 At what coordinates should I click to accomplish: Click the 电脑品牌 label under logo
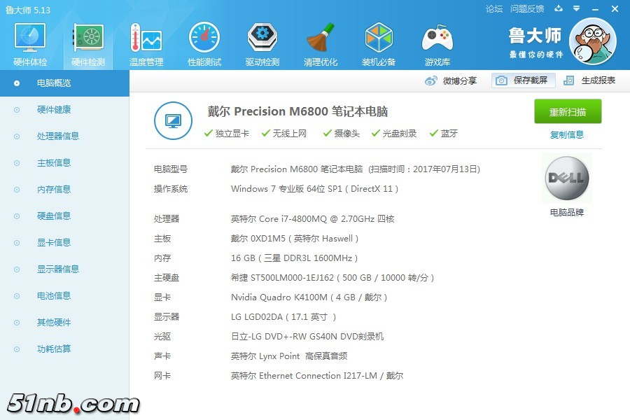pos(566,212)
